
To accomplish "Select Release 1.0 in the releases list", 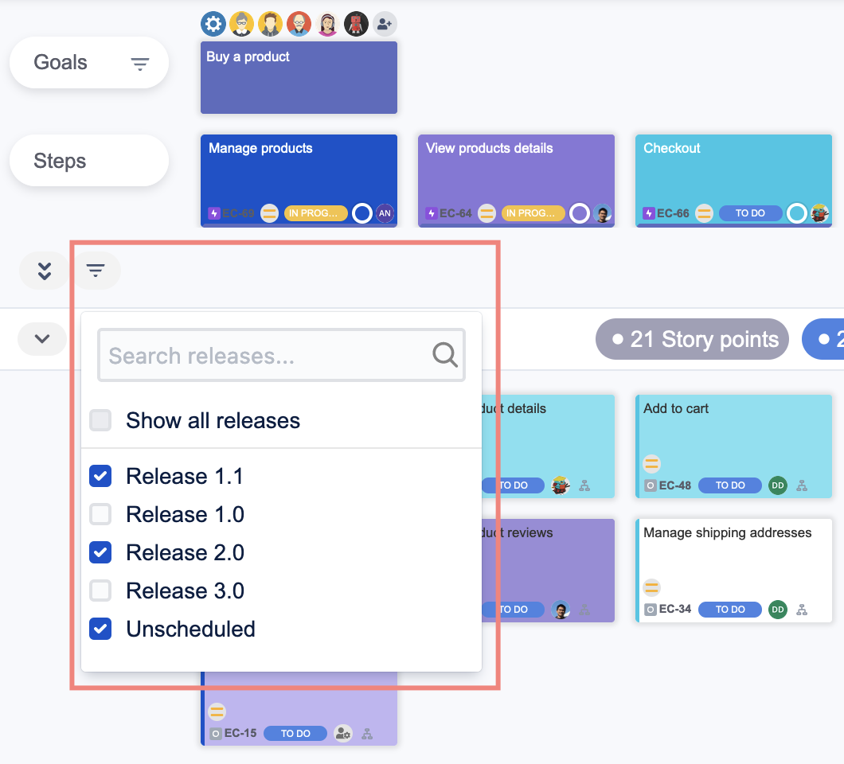I will [185, 514].
